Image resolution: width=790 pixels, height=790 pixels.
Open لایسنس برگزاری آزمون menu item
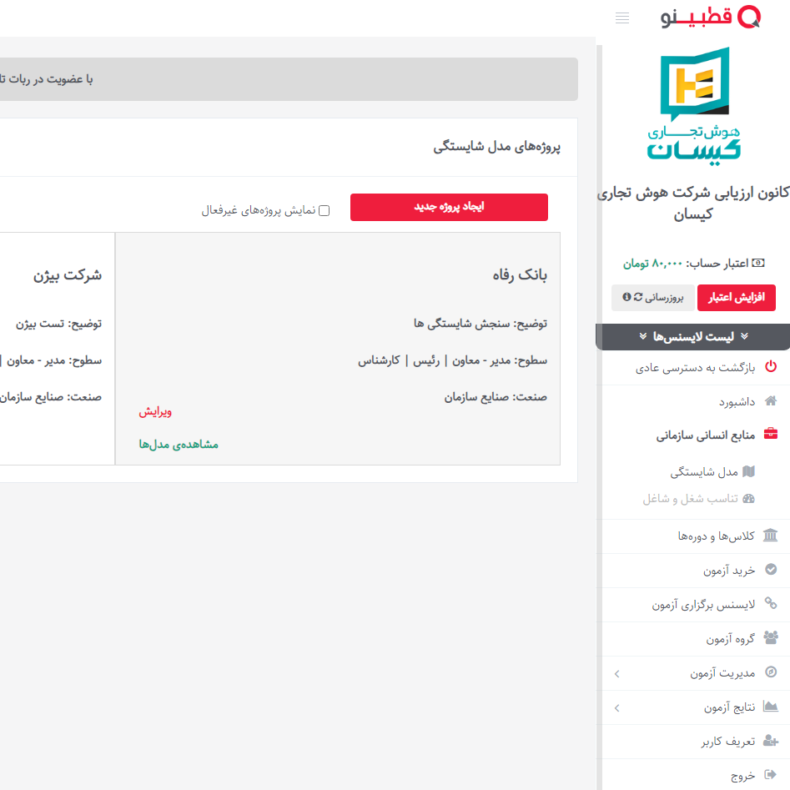point(703,605)
